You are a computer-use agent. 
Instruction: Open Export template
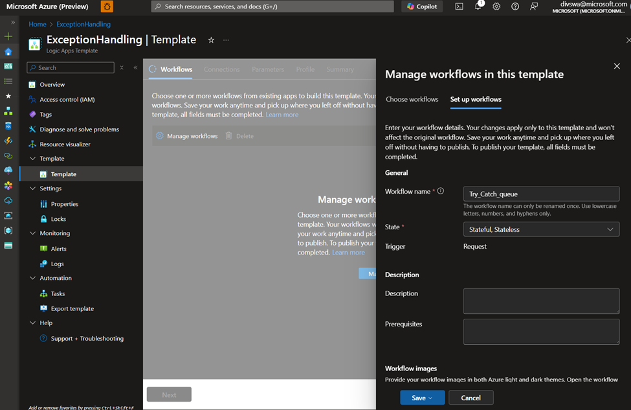pyautogui.click(x=72, y=308)
